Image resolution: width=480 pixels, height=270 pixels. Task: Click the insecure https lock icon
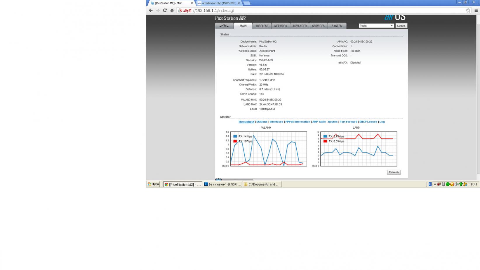[x=180, y=11]
